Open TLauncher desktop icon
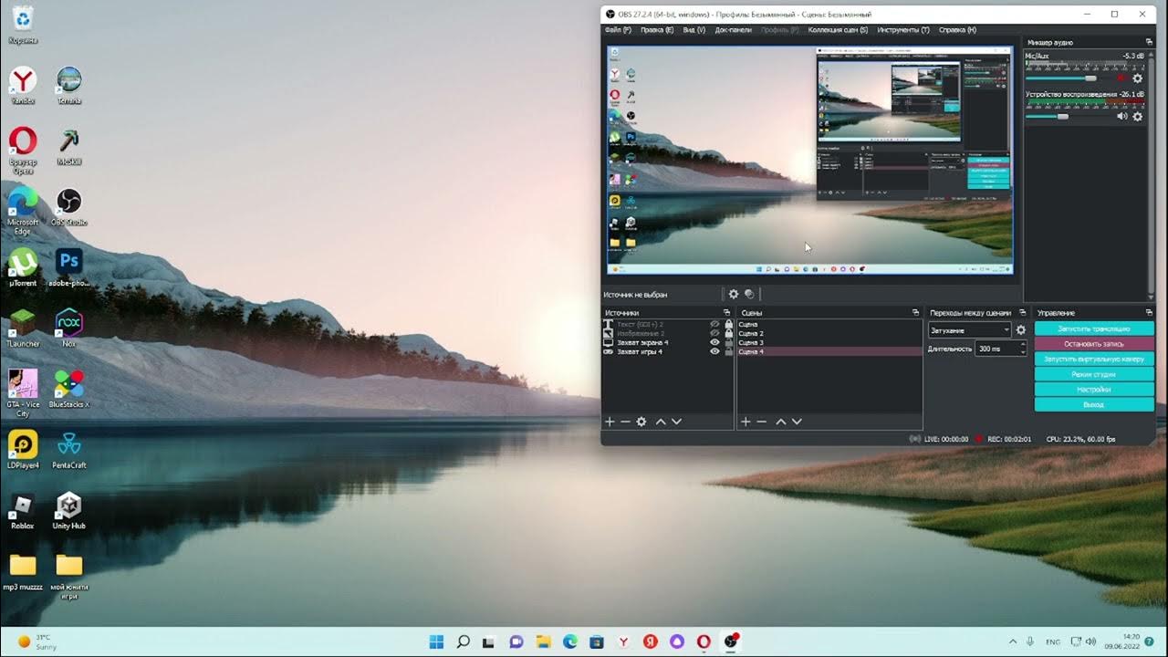Screen dimensions: 1168x657 click(x=23, y=328)
